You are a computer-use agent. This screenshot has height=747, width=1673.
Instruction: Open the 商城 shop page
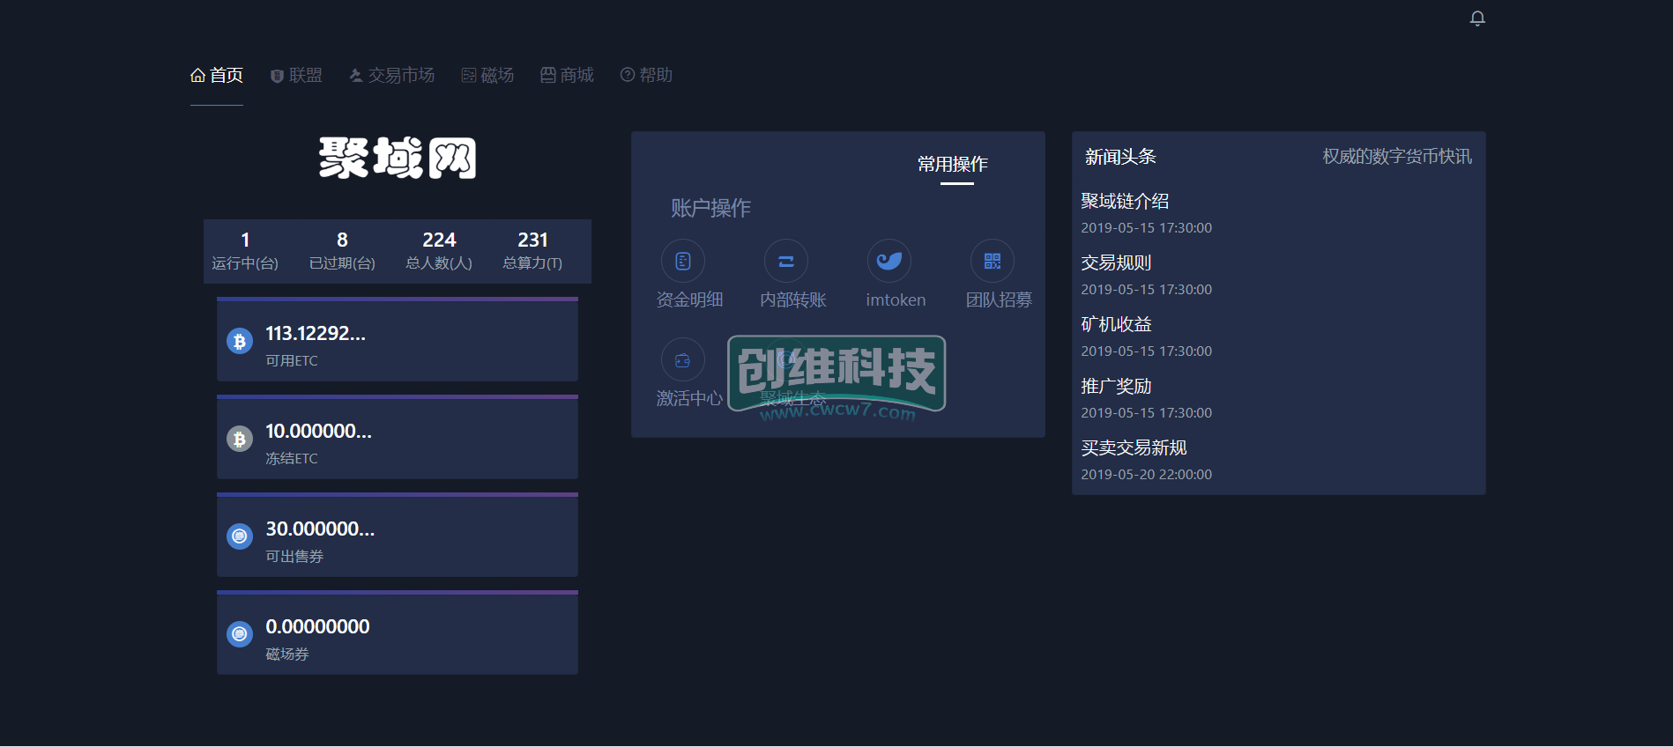(x=567, y=76)
